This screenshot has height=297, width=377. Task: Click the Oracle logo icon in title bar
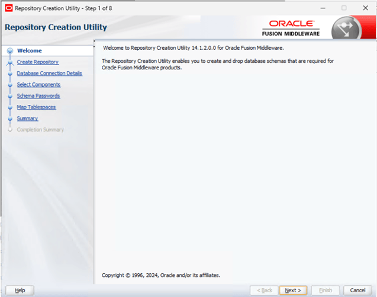[9, 8]
